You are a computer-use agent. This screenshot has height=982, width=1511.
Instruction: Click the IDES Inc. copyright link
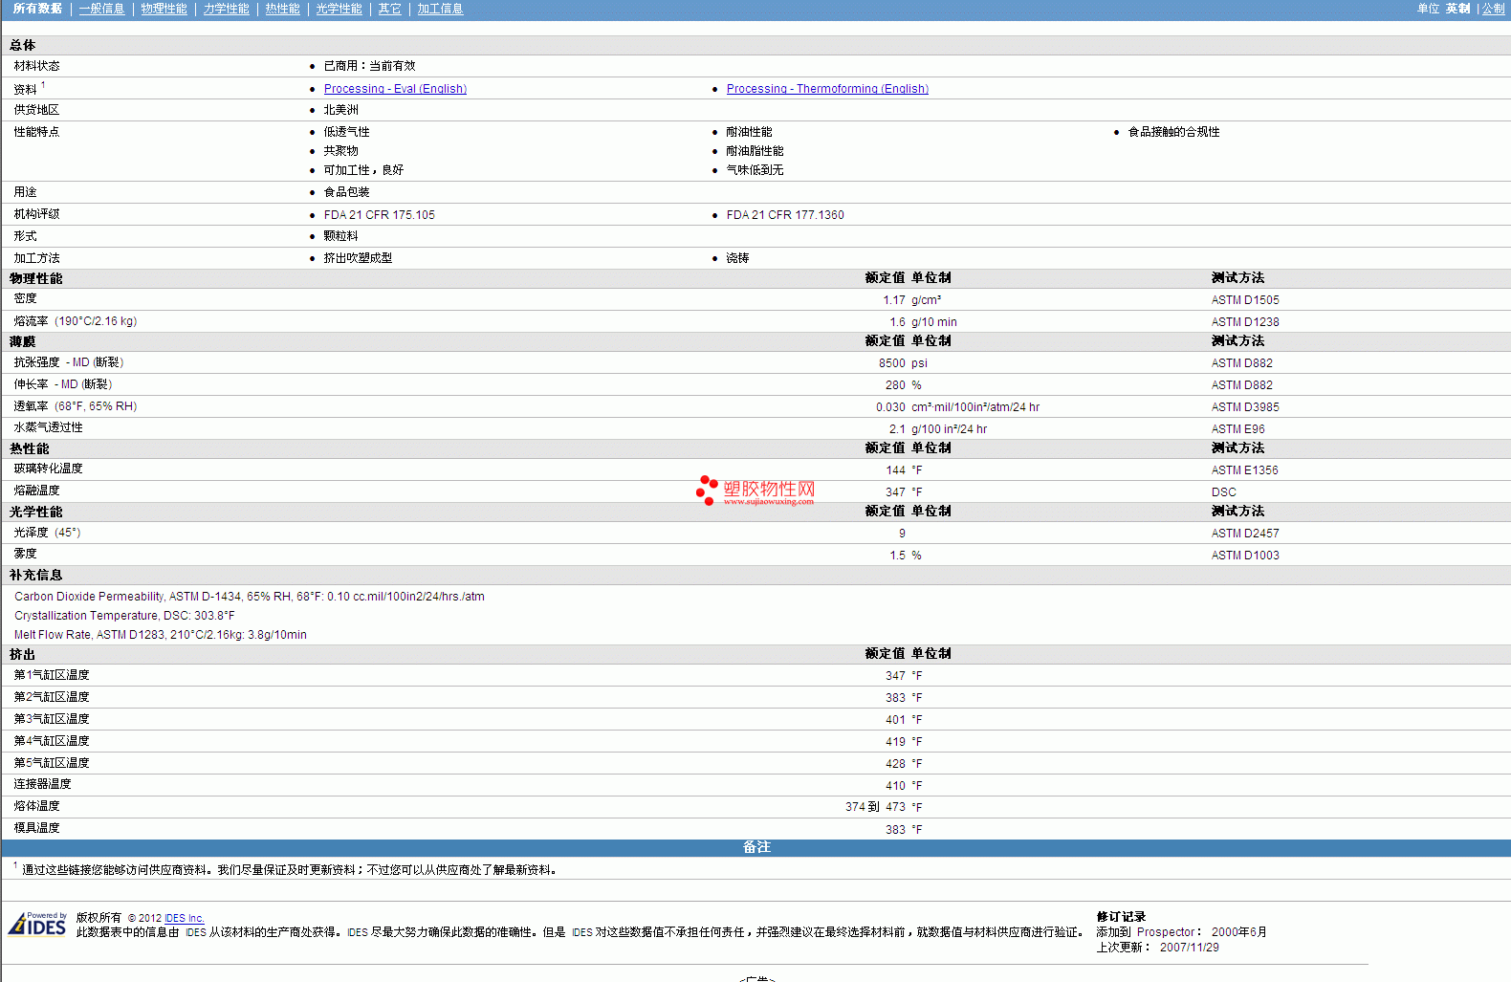pos(184,919)
